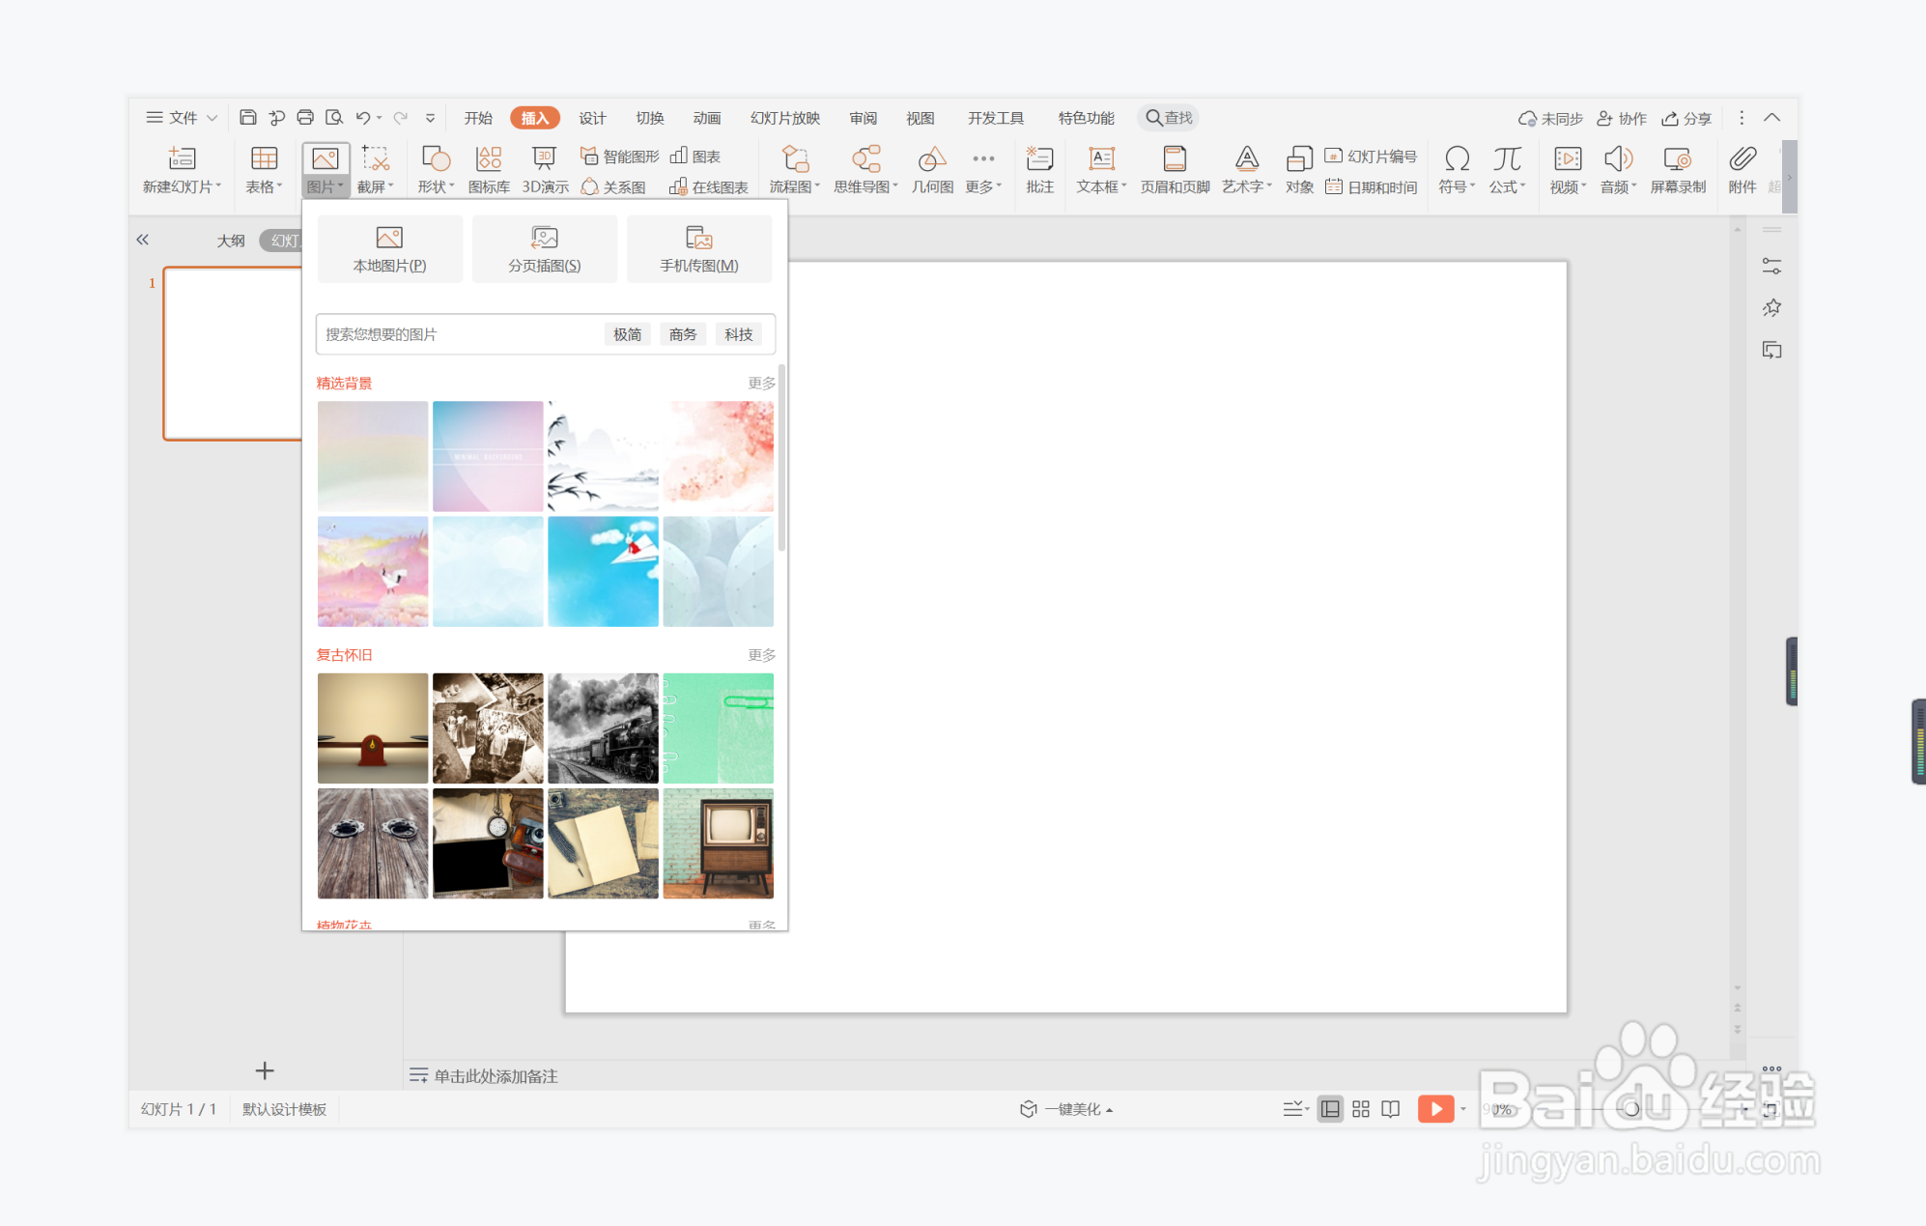Collapse the slide panel with double chevron

pos(143,240)
